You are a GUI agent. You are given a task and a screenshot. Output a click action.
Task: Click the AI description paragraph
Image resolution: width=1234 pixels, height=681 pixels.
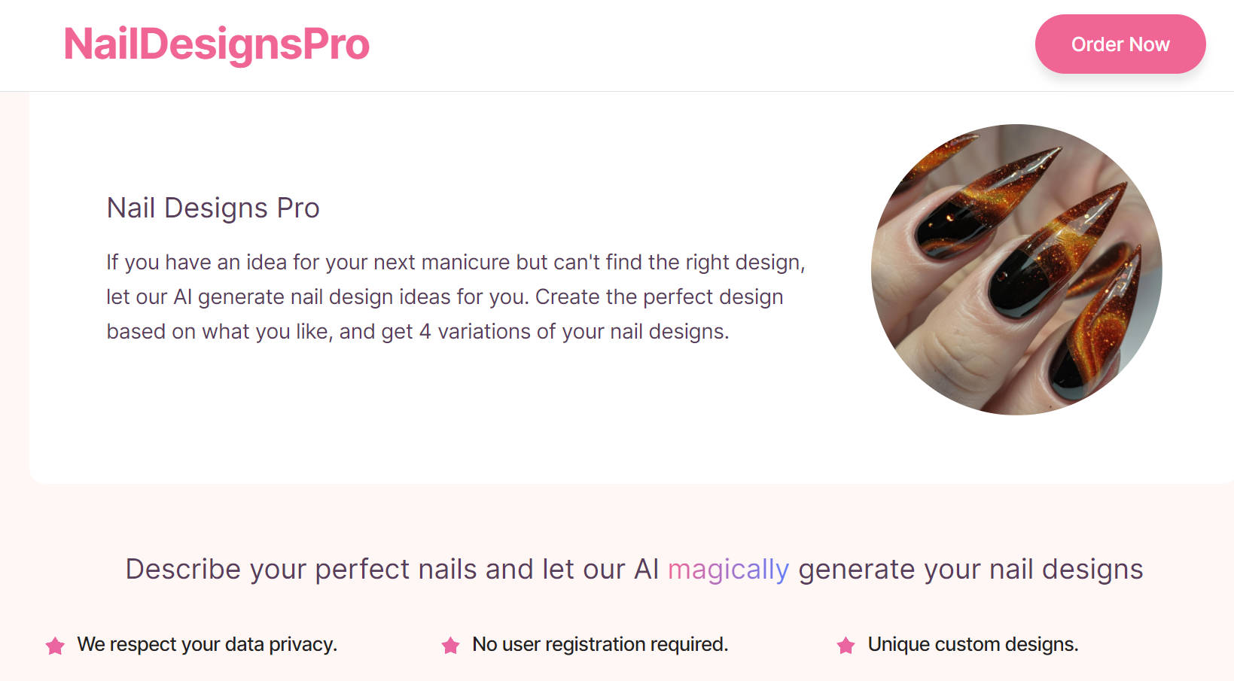456,296
